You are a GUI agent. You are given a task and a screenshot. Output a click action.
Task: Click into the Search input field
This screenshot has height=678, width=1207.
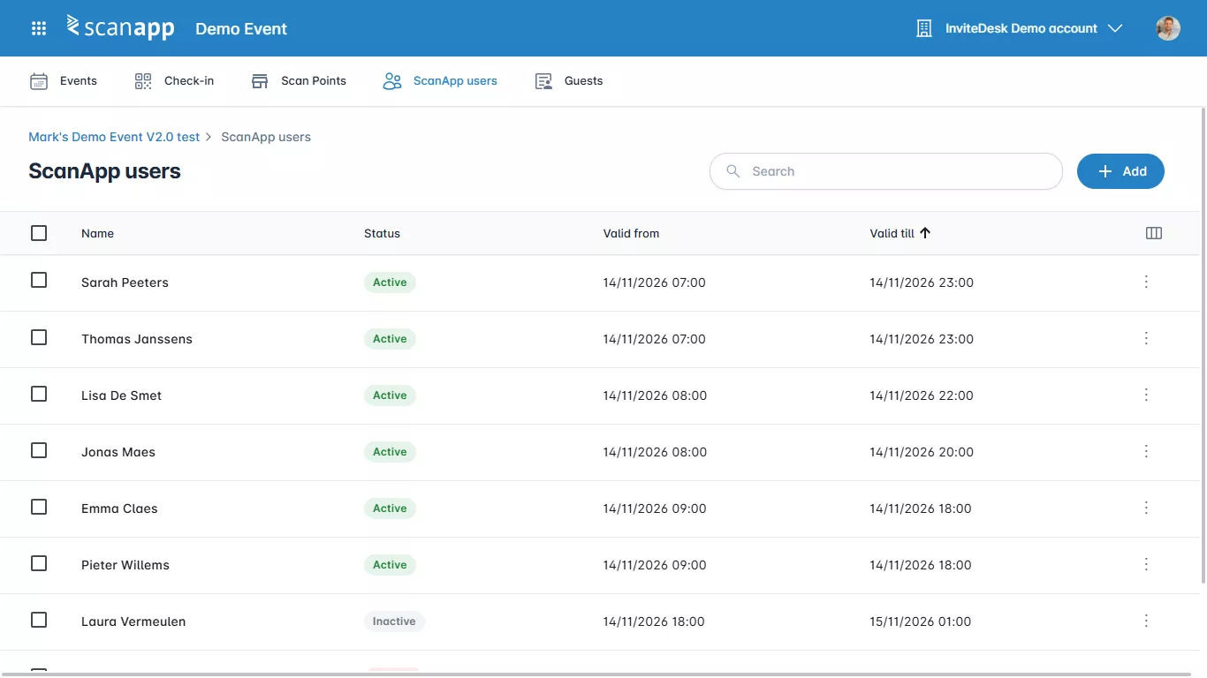[886, 171]
